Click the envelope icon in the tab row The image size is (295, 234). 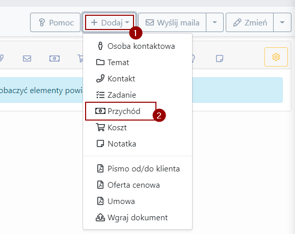[x=27, y=58]
